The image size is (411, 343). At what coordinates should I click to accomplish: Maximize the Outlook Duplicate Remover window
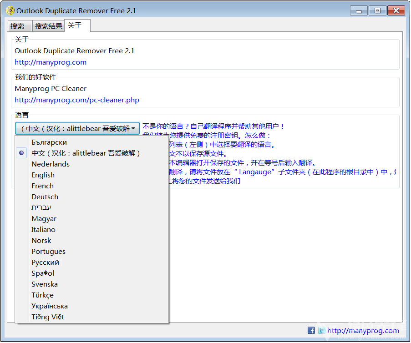(377, 11)
